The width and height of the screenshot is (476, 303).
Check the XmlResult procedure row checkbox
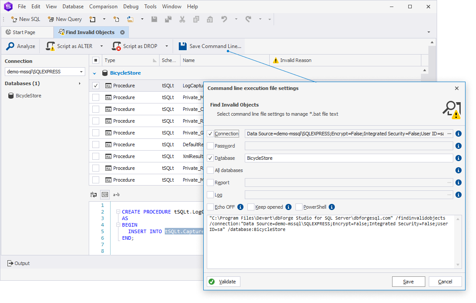click(96, 156)
